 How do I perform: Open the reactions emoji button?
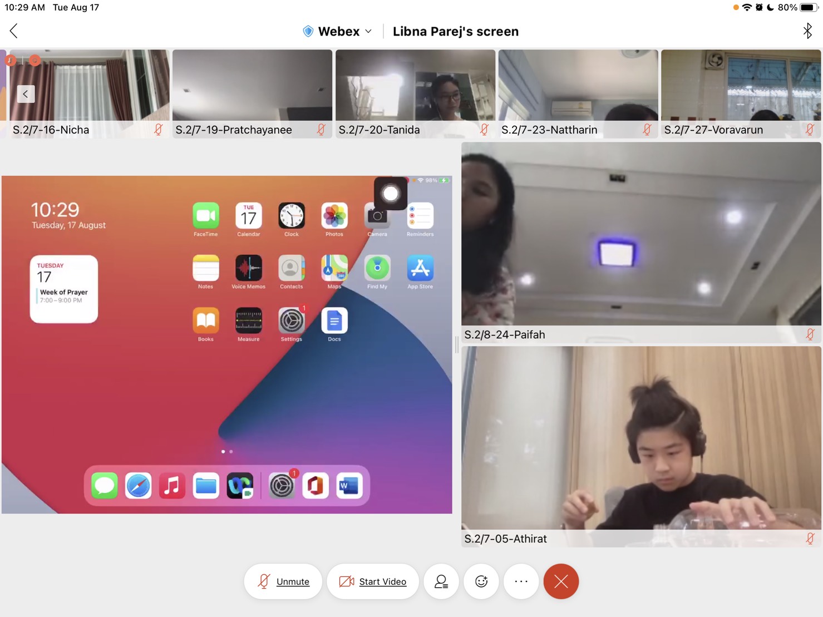[481, 581]
